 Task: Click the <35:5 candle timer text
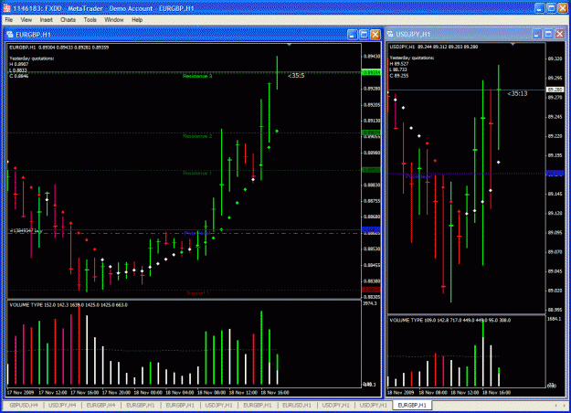(296, 76)
